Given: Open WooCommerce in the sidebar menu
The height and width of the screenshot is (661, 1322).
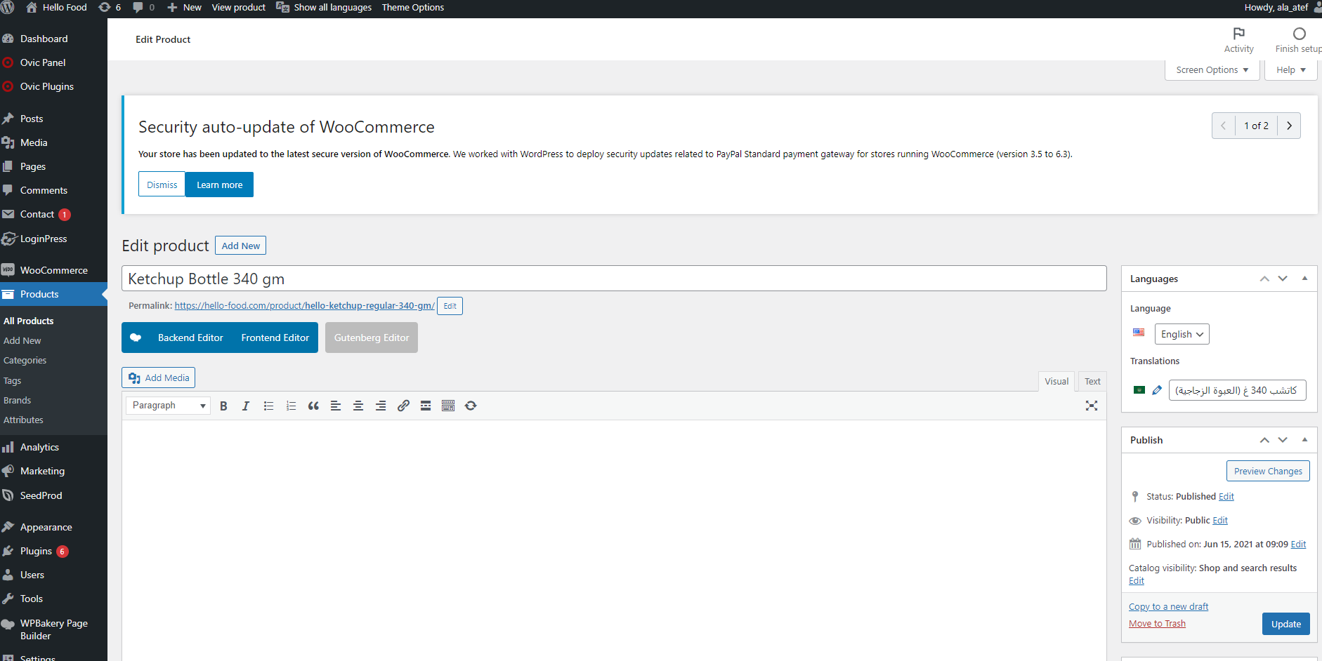Looking at the screenshot, I should click(53, 270).
